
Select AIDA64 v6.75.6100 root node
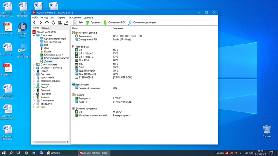[44, 32]
